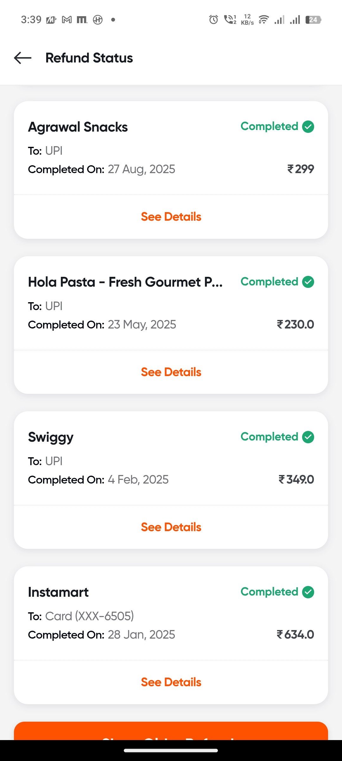The width and height of the screenshot is (342, 761).
Task: Tap the alarm clock status icon
Action: click(213, 20)
